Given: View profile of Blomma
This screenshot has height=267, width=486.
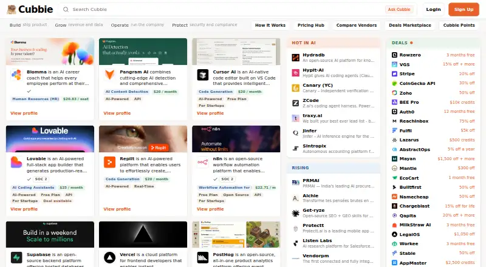Looking at the screenshot, I should 24,113.
